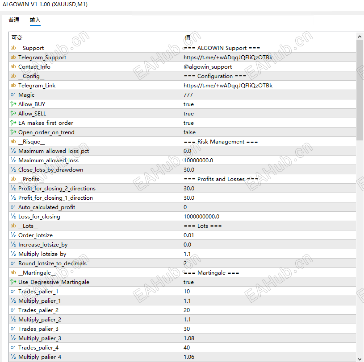
Task: Click the integer icon beside Magic
Action: [x=13, y=95]
